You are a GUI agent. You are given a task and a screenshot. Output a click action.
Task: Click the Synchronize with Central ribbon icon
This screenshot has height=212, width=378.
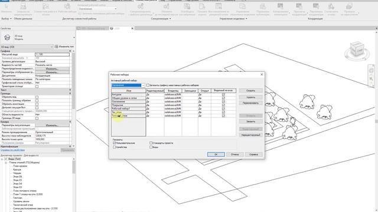click(x=141, y=6)
